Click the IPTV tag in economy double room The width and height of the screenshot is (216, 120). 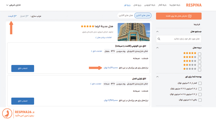pos(113,51)
